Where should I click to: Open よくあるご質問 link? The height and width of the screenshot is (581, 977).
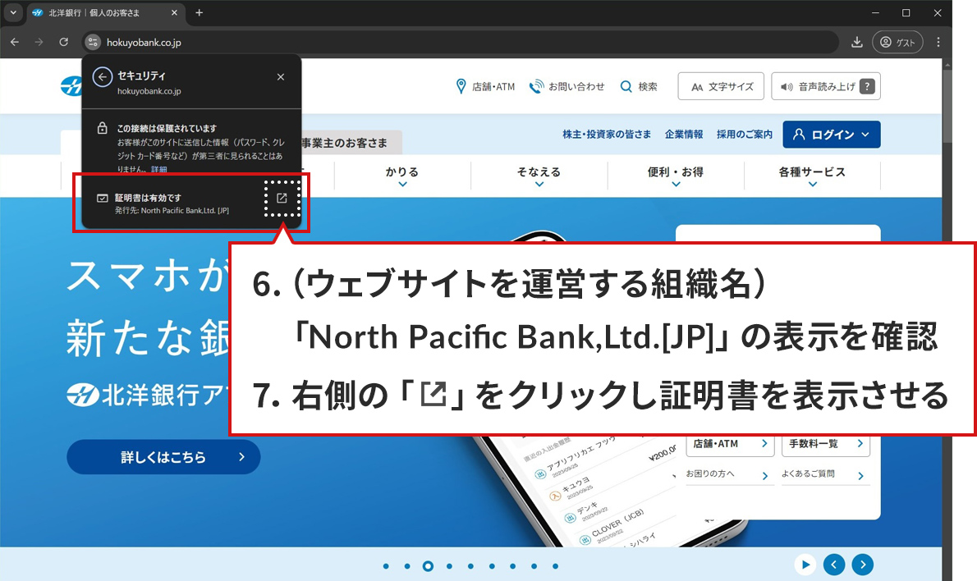click(826, 474)
